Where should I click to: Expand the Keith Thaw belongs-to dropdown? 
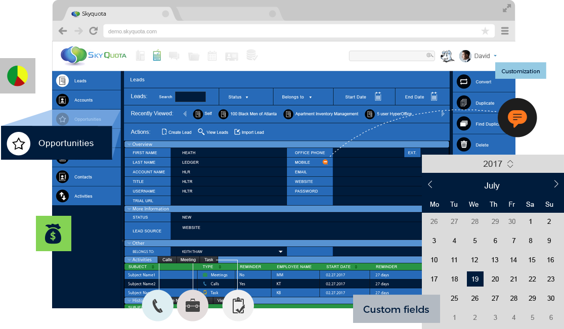click(x=281, y=251)
